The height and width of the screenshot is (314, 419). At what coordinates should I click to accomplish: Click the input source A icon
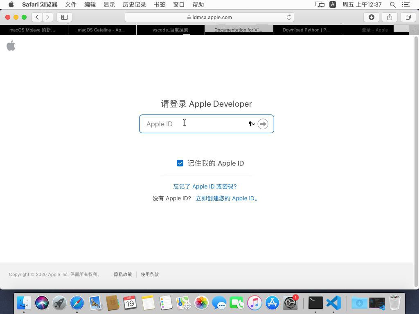[332, 4]
